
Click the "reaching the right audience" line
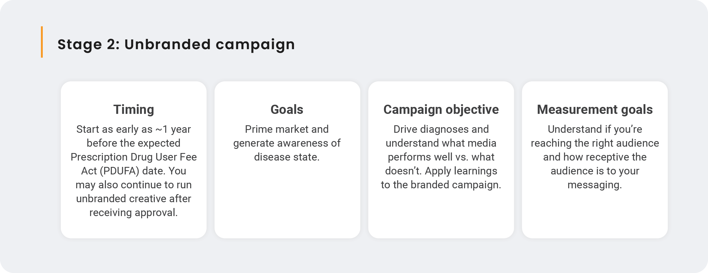[595, 143]
